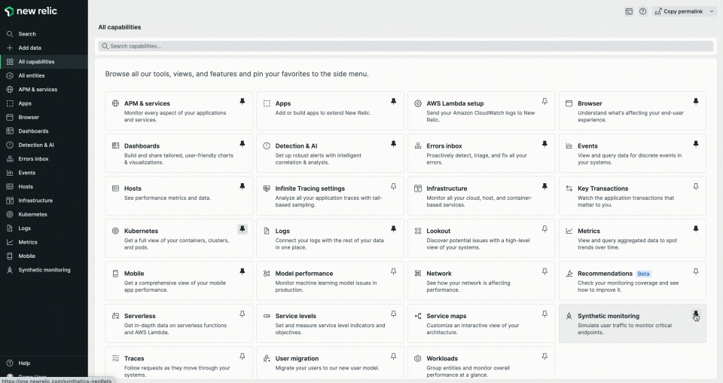Open the Metrics capability card
The height and width of the screenshot is (383, 723).
pyautogui.click(x=633, y=238)
